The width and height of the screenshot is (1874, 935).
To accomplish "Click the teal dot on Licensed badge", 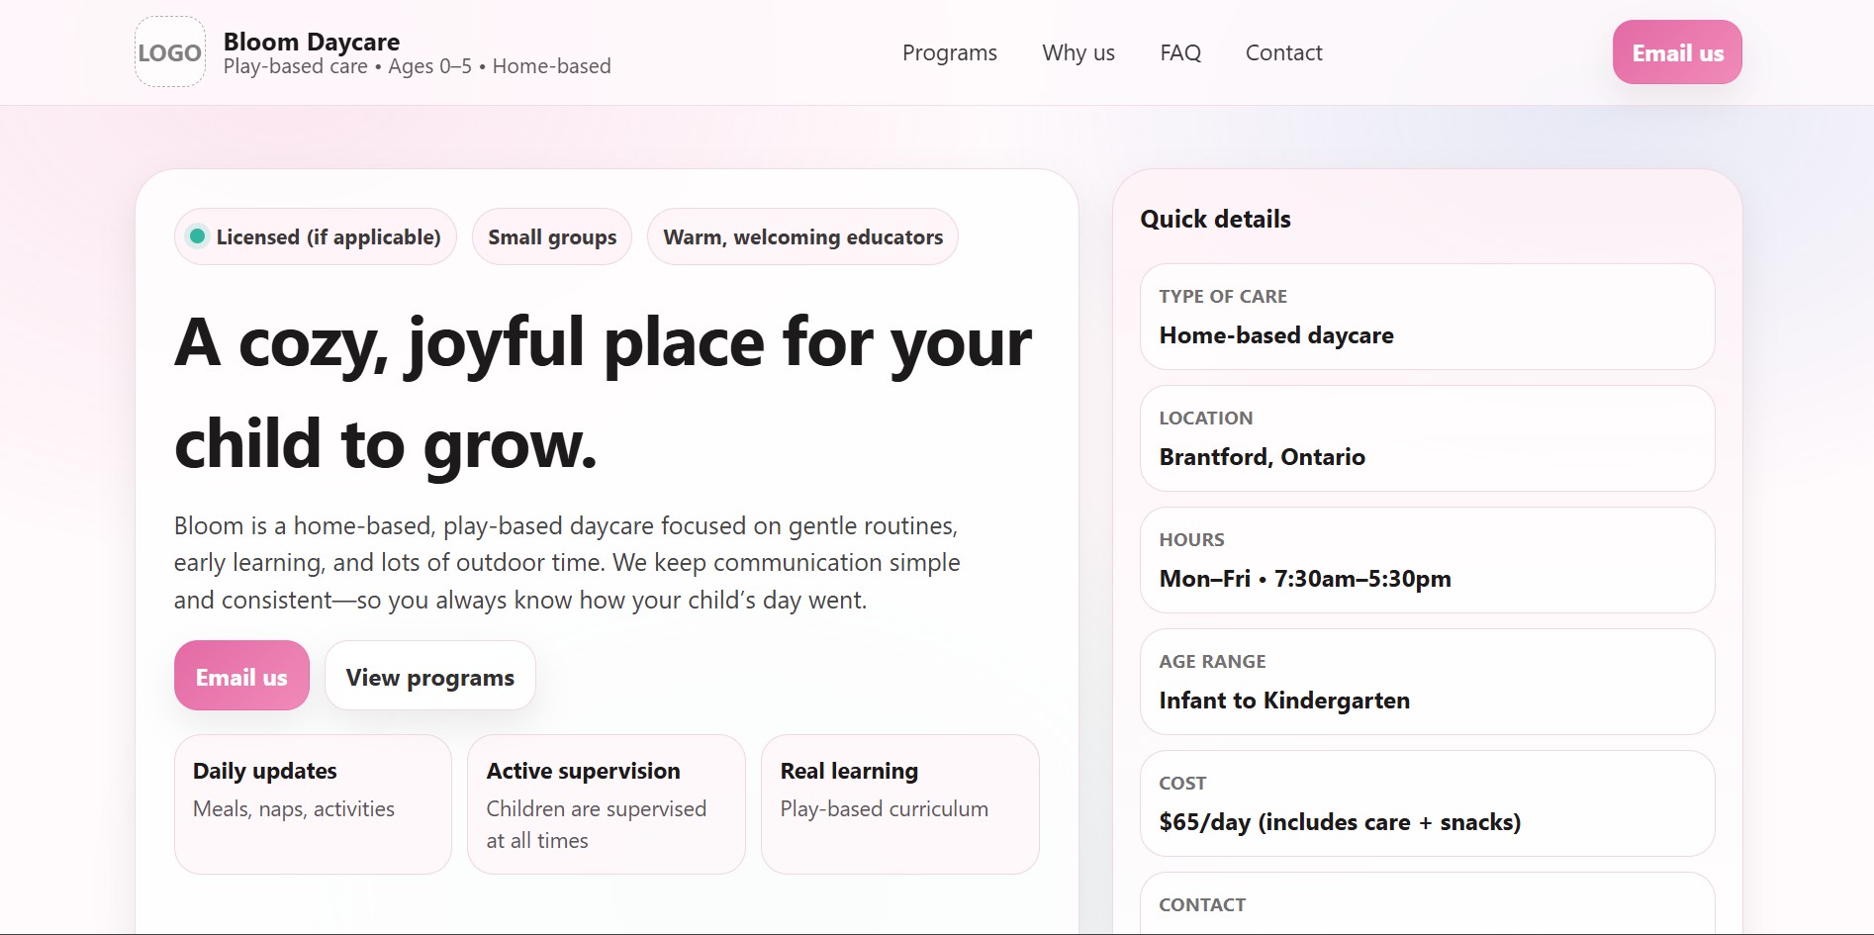I will point(198,236).
